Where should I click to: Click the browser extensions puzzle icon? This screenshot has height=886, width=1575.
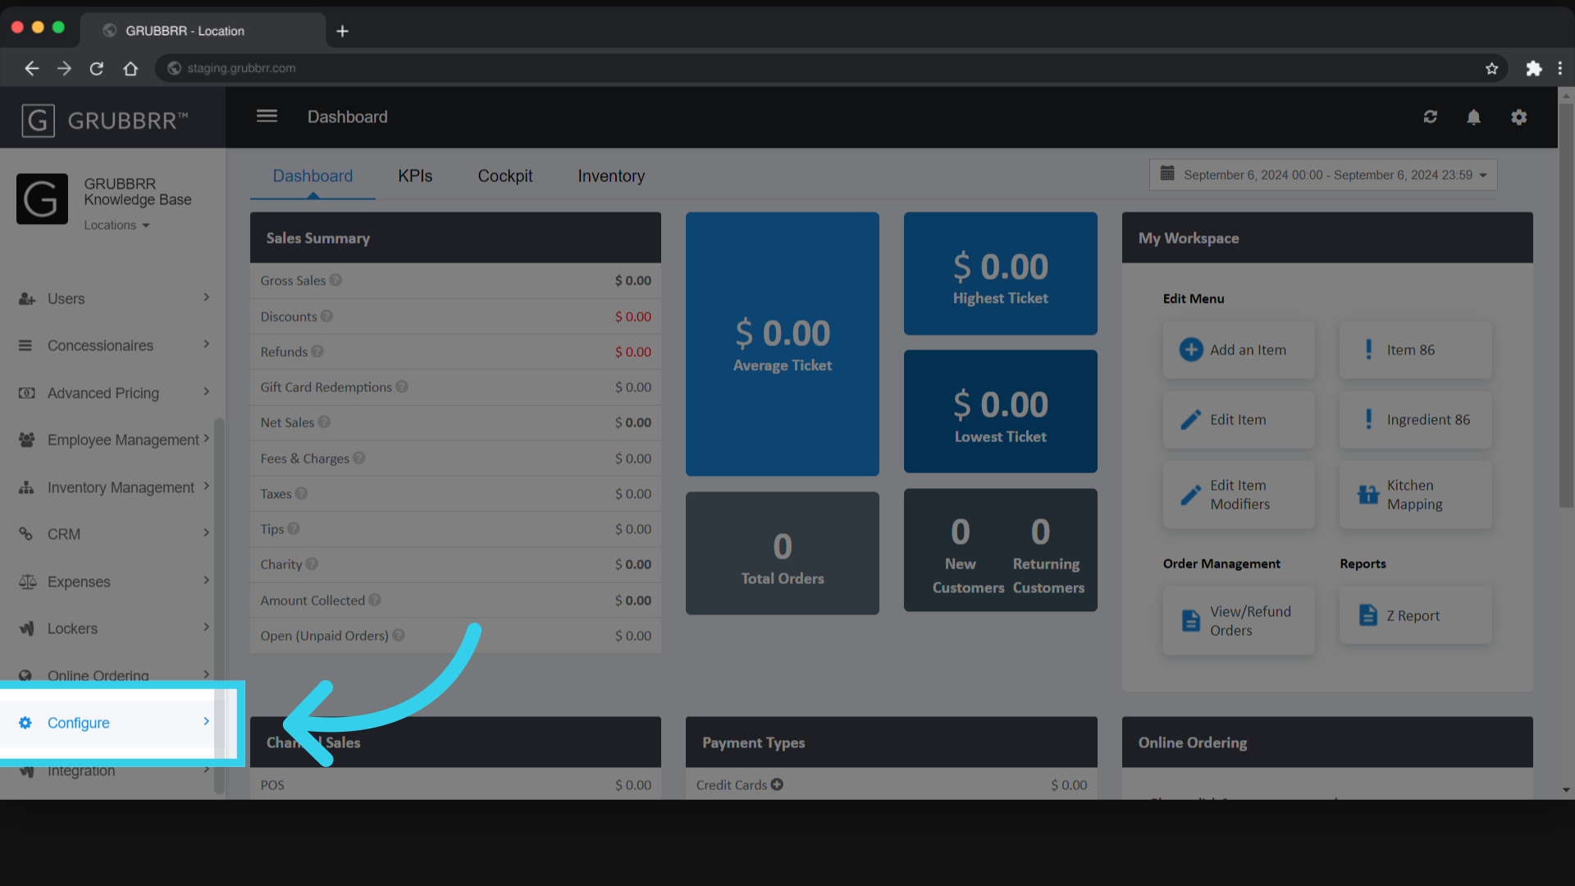pos(1533,68)
